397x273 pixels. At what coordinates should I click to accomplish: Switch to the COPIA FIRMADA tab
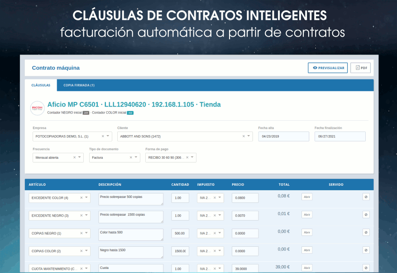pyautogui.click(x=79, y=85)
